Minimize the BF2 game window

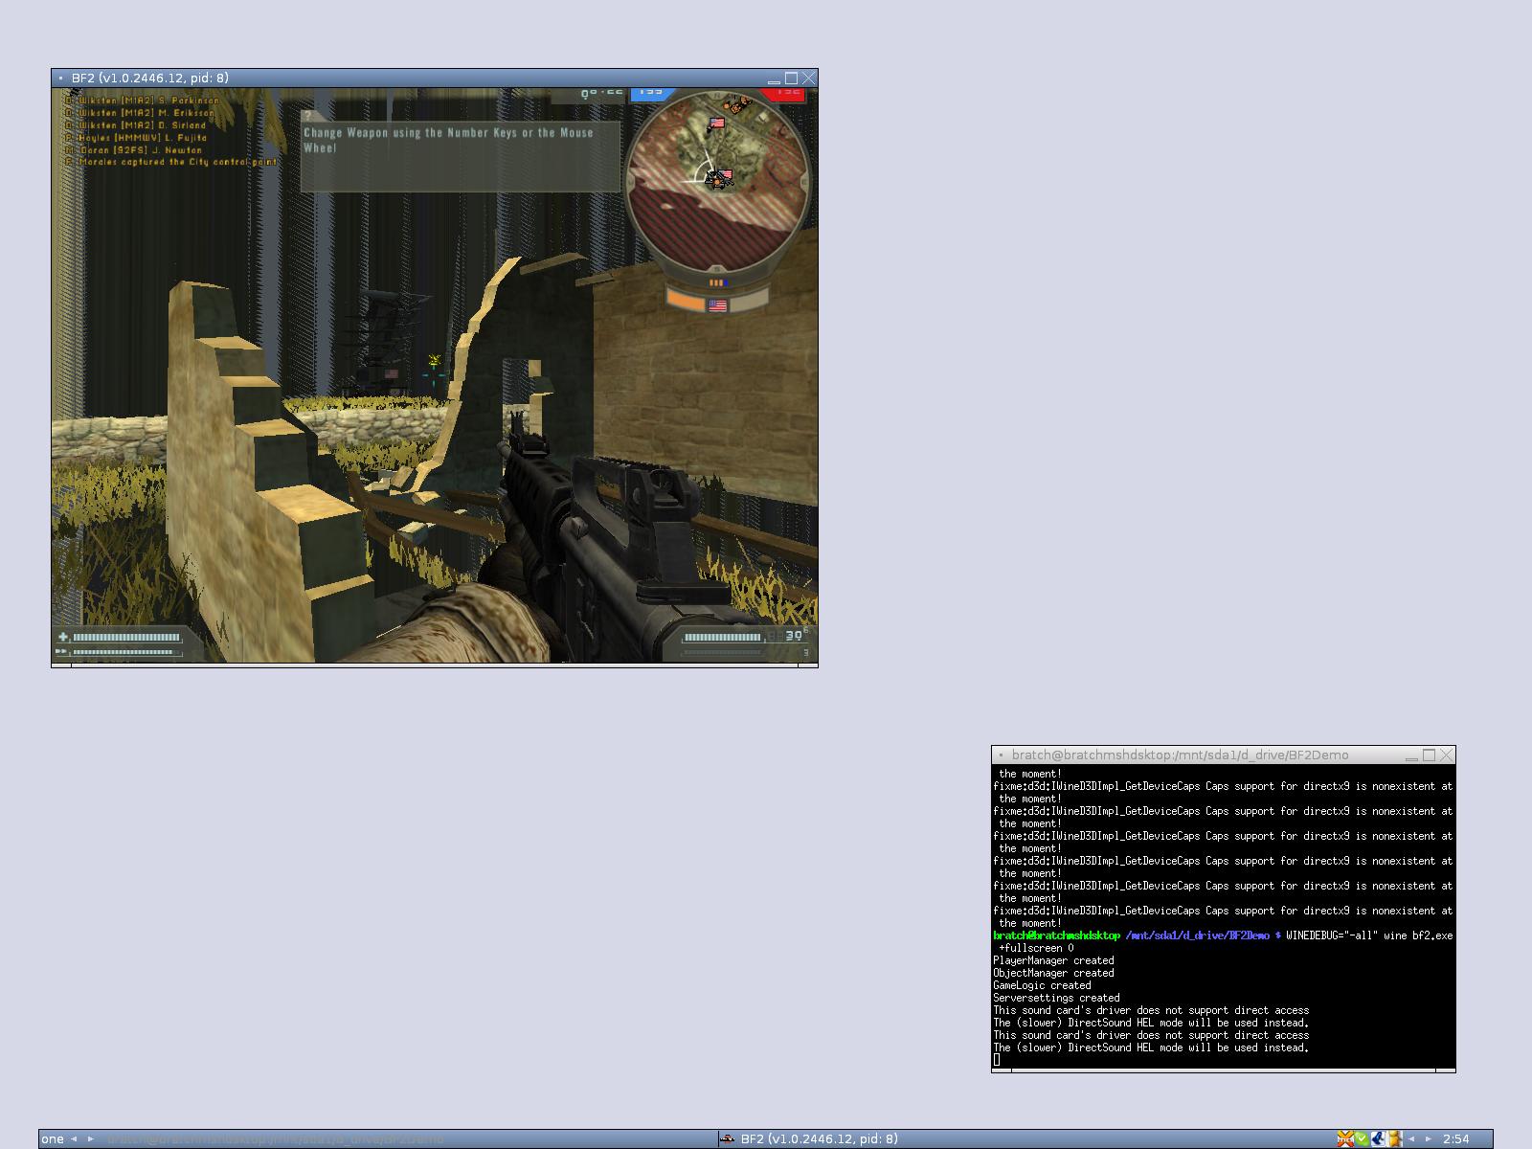[774, 79]
